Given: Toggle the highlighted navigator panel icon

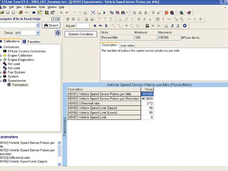Looking at the screenshot, I should click(40, 13).
